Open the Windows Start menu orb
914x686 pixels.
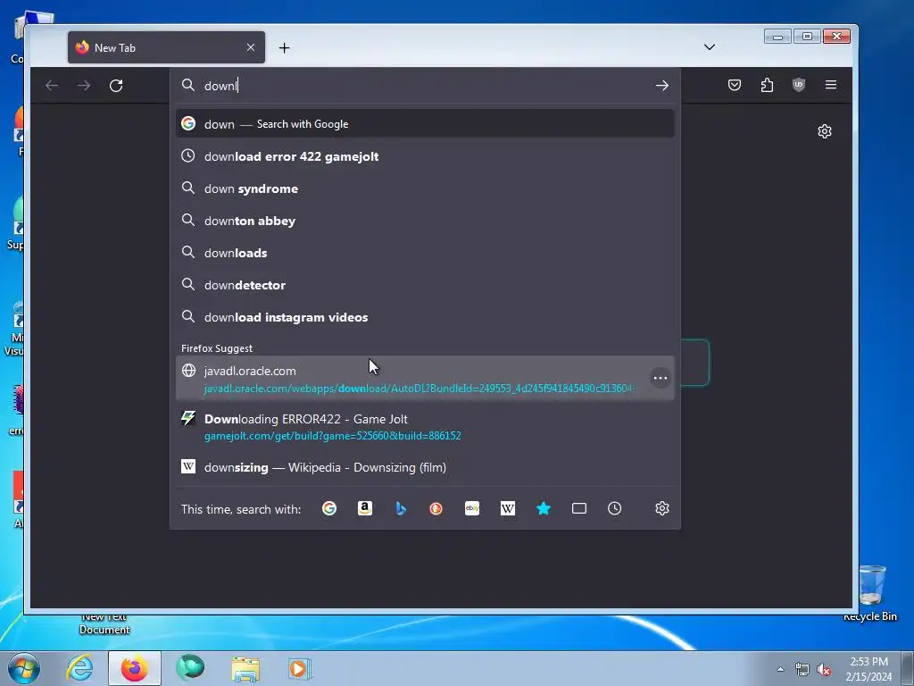tap(24, 668)
